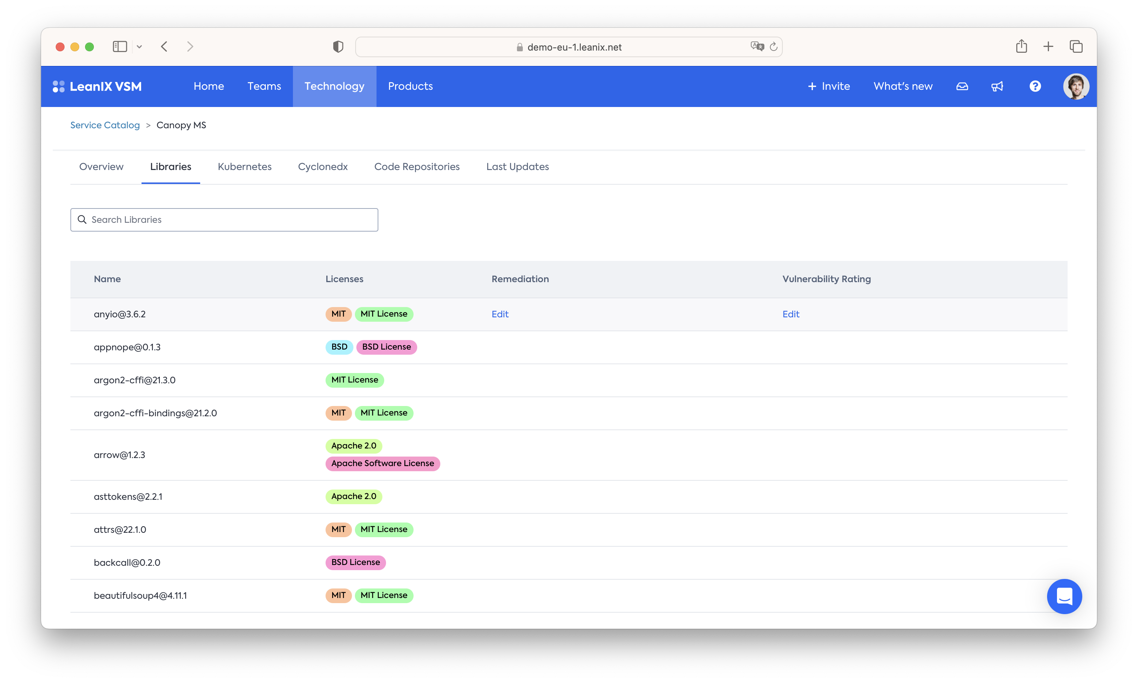Click the privacy shield icon

click(338, 47)
